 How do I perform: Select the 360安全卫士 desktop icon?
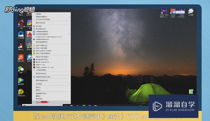pos(21,92)
